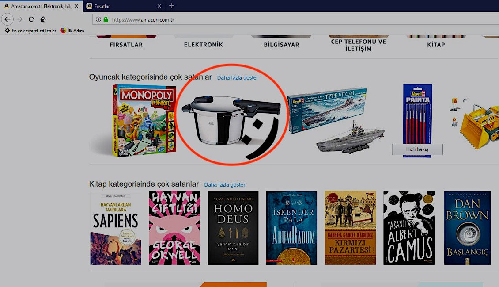Open a new browser tab
This screenshot has width=499, height=287.
pyautogui.click(x=171, y=6)
